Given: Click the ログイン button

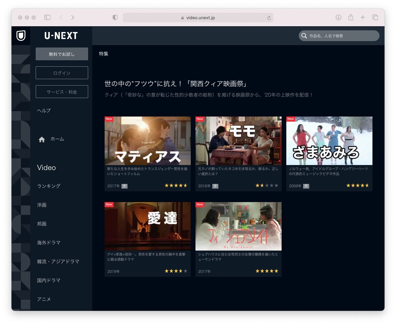Looking at the screenshot, I should click(x=62, y=72).
